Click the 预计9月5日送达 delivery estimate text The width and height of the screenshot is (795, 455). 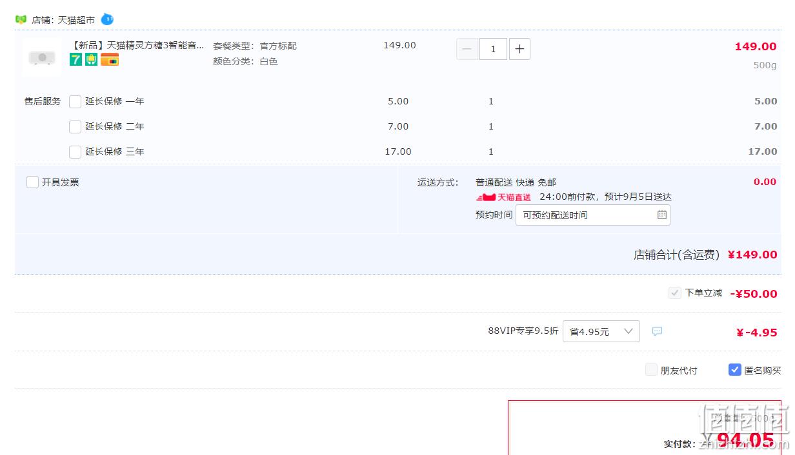pyautogui.click(x=638, y=197)
